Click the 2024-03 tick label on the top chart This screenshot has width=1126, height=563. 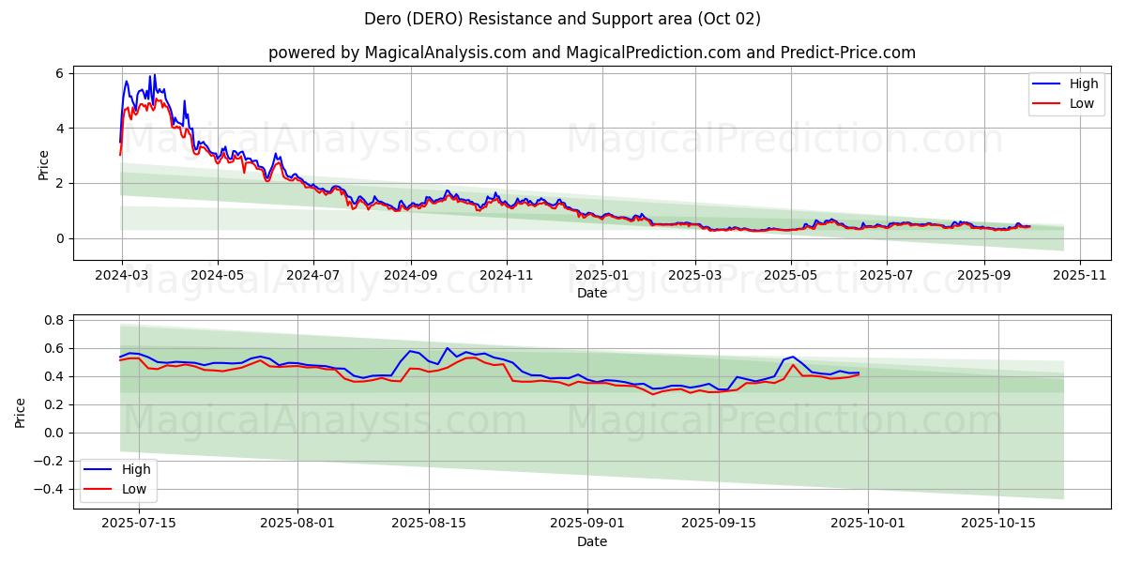click(x=121, y=277)
